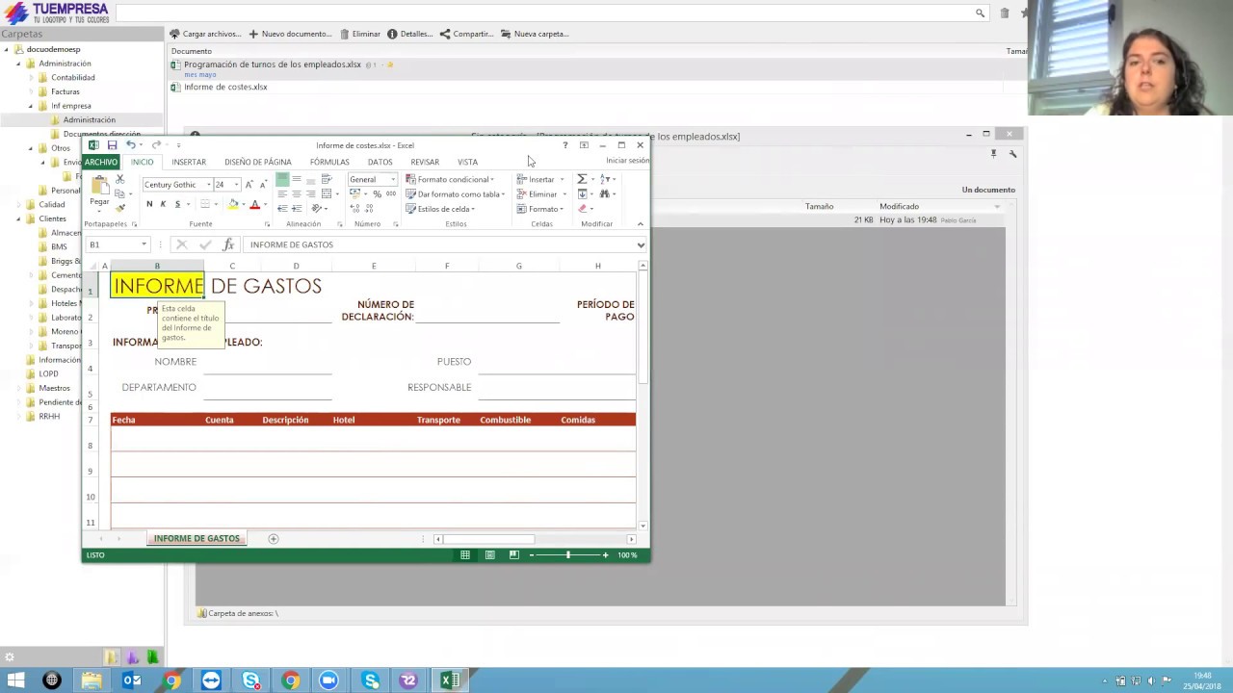Click the Name Box showing B1
Viewport: 1233px width, 693px height.
point(118,244)
